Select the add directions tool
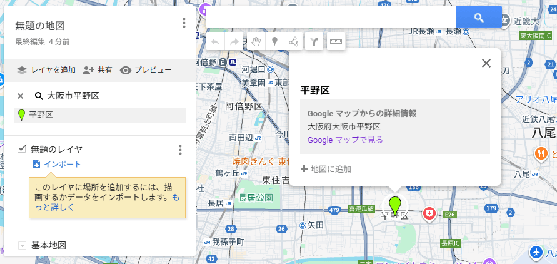Viewport: 557px width, 264px height. [x=314, y=41]
